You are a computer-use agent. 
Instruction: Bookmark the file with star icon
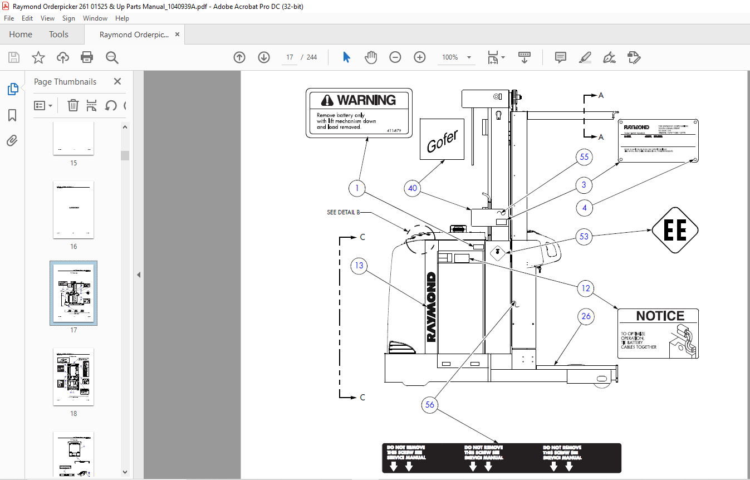38,57
